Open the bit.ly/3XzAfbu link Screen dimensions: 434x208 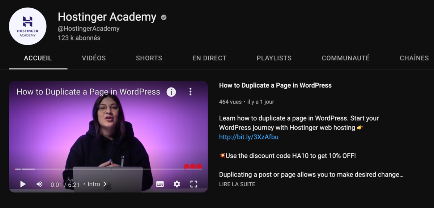tap(249, 137)
